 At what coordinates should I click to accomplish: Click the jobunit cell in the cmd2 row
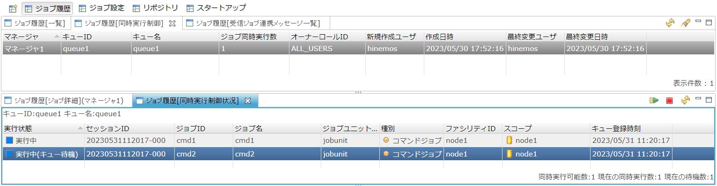[x=350, y=154]
